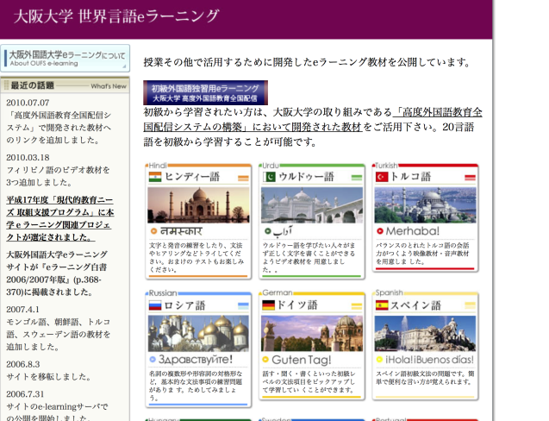Click orange bullet beside नमस्कार greeting
549x421 pixels.
click(x=153, y=231)
